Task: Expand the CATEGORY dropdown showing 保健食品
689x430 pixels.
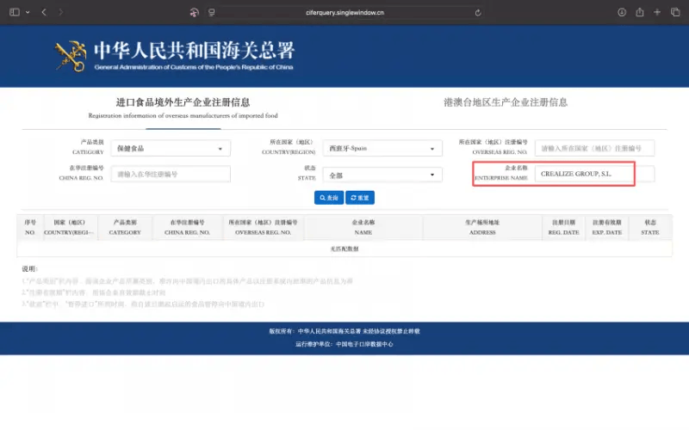Action: click(171, 149)
